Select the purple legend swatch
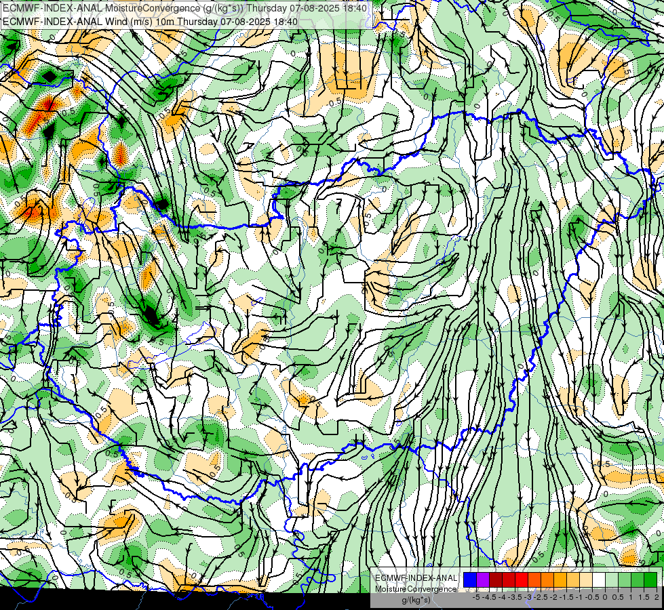 click(x=483, y=579)
